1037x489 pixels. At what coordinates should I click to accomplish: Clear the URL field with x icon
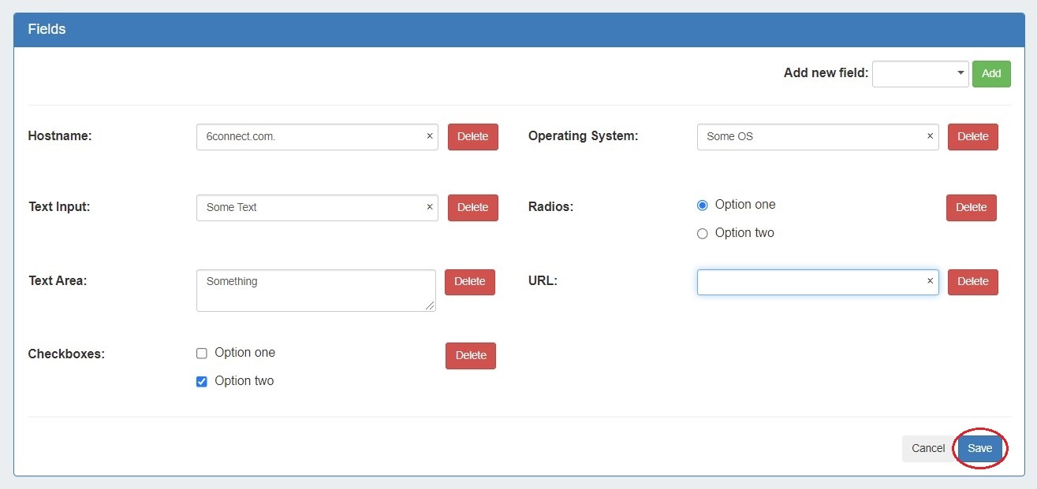[930, 281]
